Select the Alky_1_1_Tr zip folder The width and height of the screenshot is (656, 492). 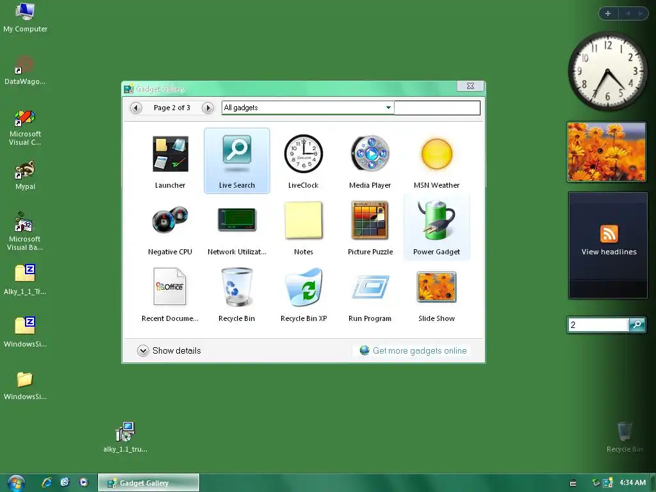[25, 279]
